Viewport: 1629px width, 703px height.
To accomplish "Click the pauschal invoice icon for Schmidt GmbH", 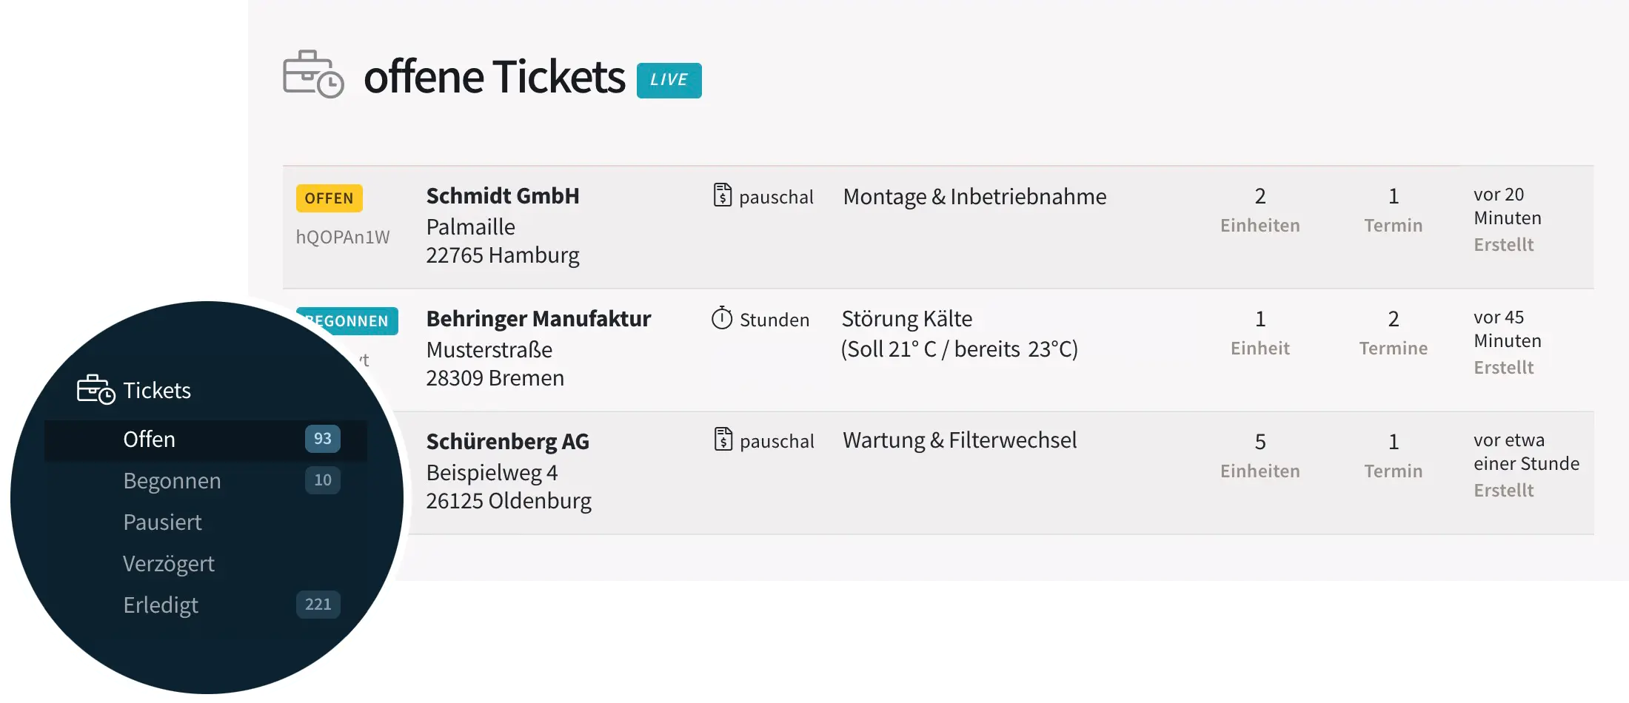I will [722, 195].
